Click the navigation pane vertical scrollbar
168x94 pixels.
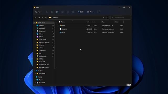(55, 45)
